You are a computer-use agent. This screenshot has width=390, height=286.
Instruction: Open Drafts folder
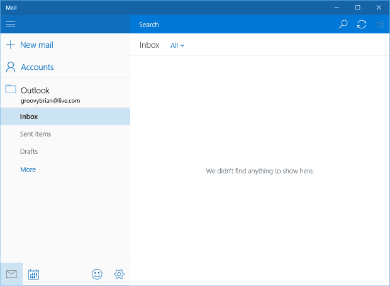65,151
